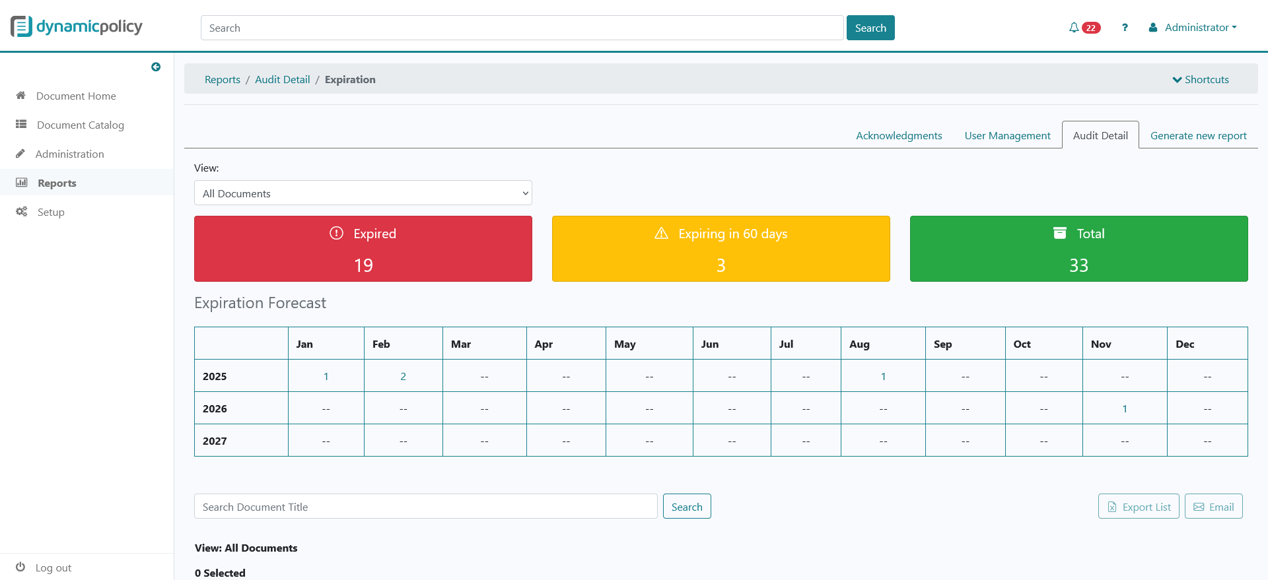Click the Export List spreadsheet icon

click(1112, 507)
